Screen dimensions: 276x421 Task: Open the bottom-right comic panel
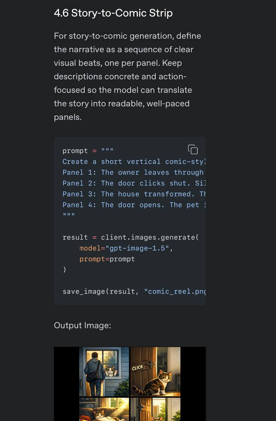[x=155, y=409]
